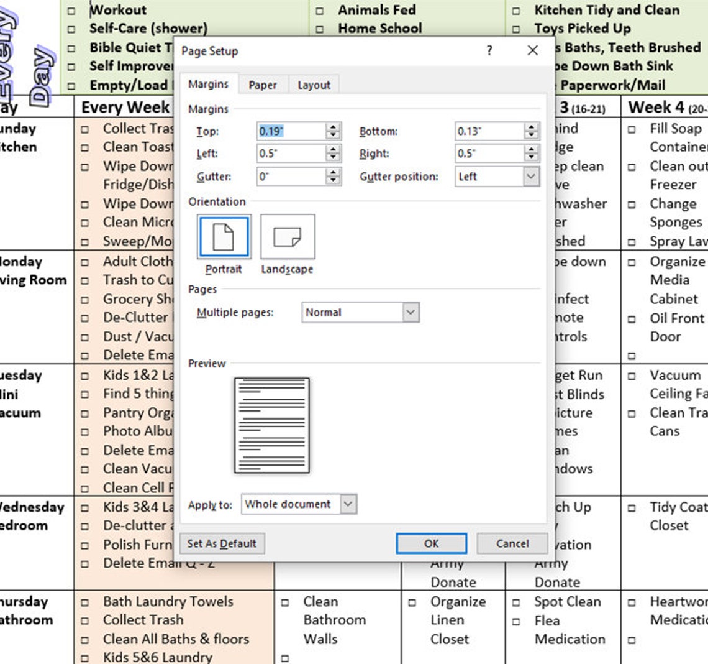This screenshot has height=664, width=708.
Task: Open the Multiple pages dropdown
Action: [409, 312]
